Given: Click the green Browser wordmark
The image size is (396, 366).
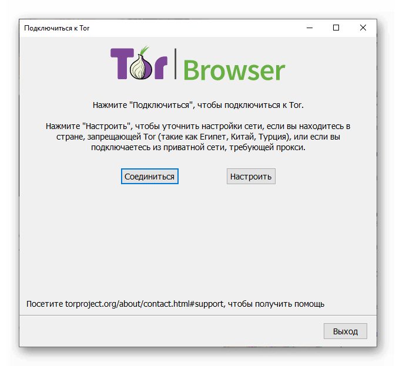Looking at the screenshot, I should pos(234,70).
